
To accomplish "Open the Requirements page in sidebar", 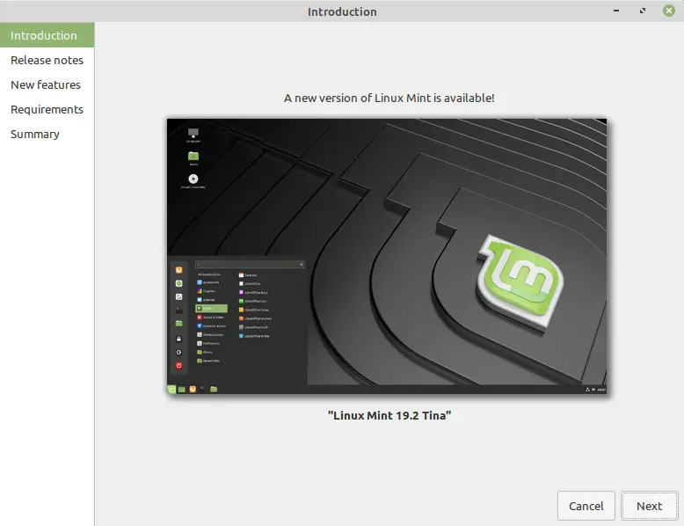I will [x=47, y=110].
